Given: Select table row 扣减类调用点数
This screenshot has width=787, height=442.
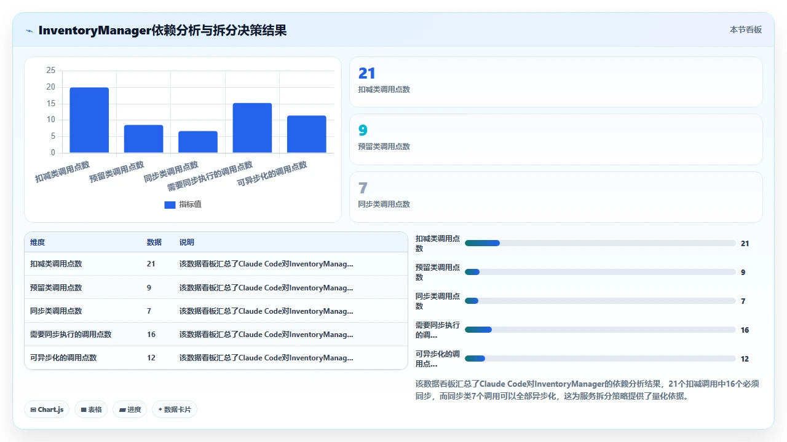Looking at the screenshot, I should click(216, 264).
